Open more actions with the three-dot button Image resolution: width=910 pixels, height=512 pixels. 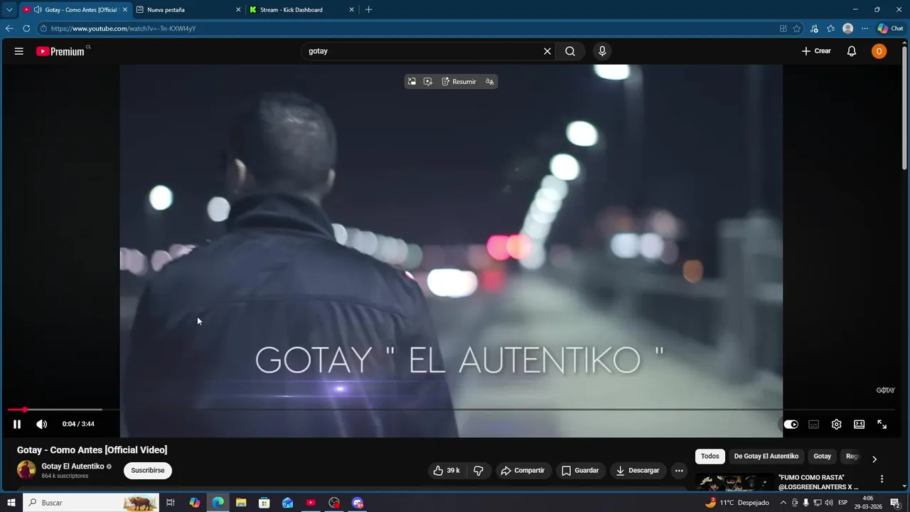coord(679,471)
